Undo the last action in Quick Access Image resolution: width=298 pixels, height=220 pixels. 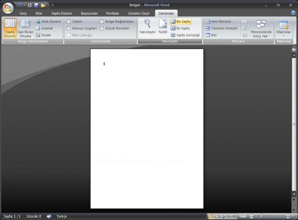20,5
